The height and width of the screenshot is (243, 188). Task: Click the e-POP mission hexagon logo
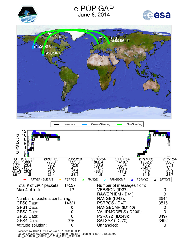coord(27,15)
